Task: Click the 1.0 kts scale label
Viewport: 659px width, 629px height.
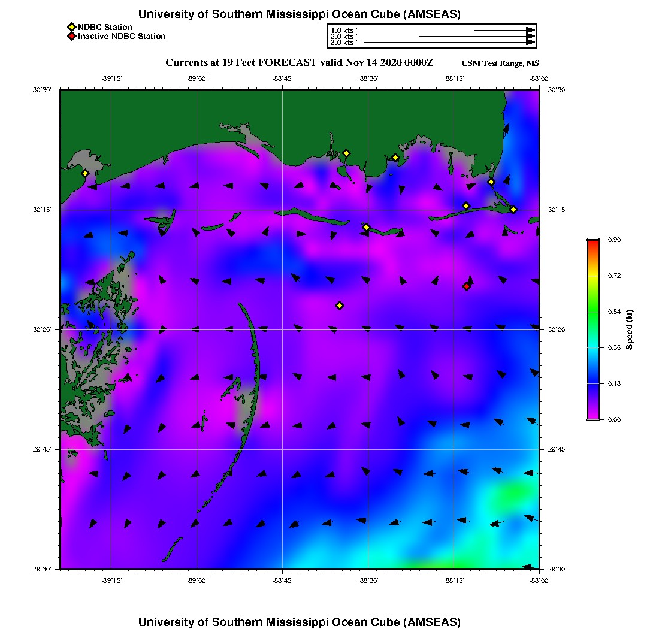Action: point(343,30)
